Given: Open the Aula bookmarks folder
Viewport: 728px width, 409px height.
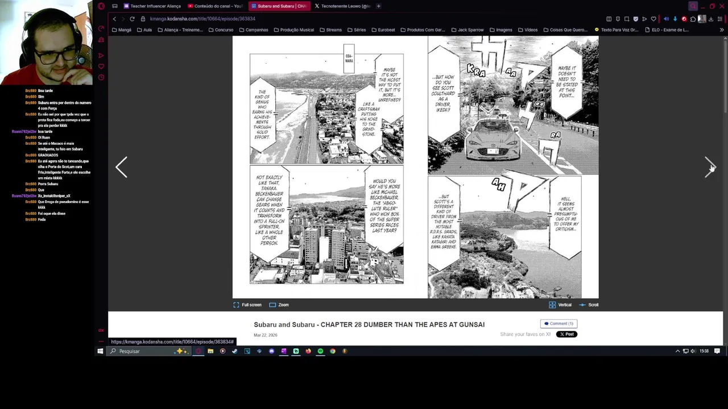Looking at the screenshot, I should pyautogui.click(x=144, y=30).
